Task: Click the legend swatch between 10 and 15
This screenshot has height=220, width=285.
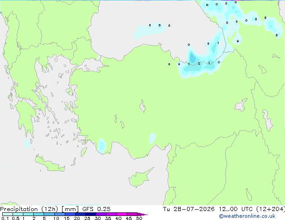Action: coord(59,214)
